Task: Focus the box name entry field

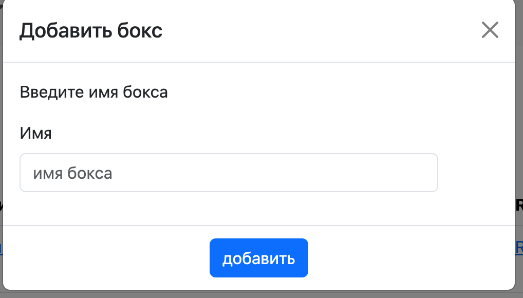Action: click(x=229, y=173)
